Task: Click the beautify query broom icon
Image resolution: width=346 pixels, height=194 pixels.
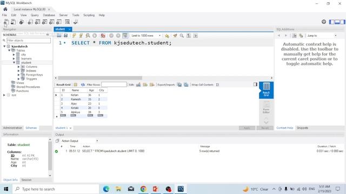Action: click(x=175, y=36)
